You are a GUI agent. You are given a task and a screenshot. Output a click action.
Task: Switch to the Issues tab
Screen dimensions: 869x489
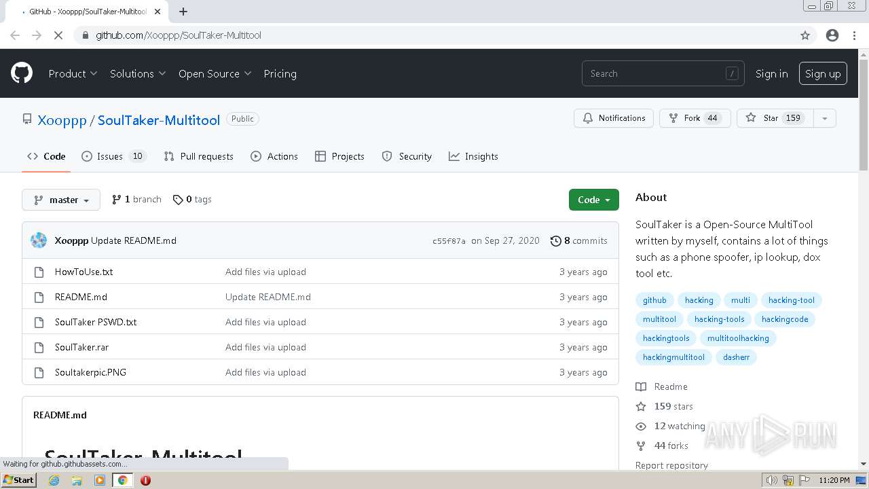[x=113, y=156]
